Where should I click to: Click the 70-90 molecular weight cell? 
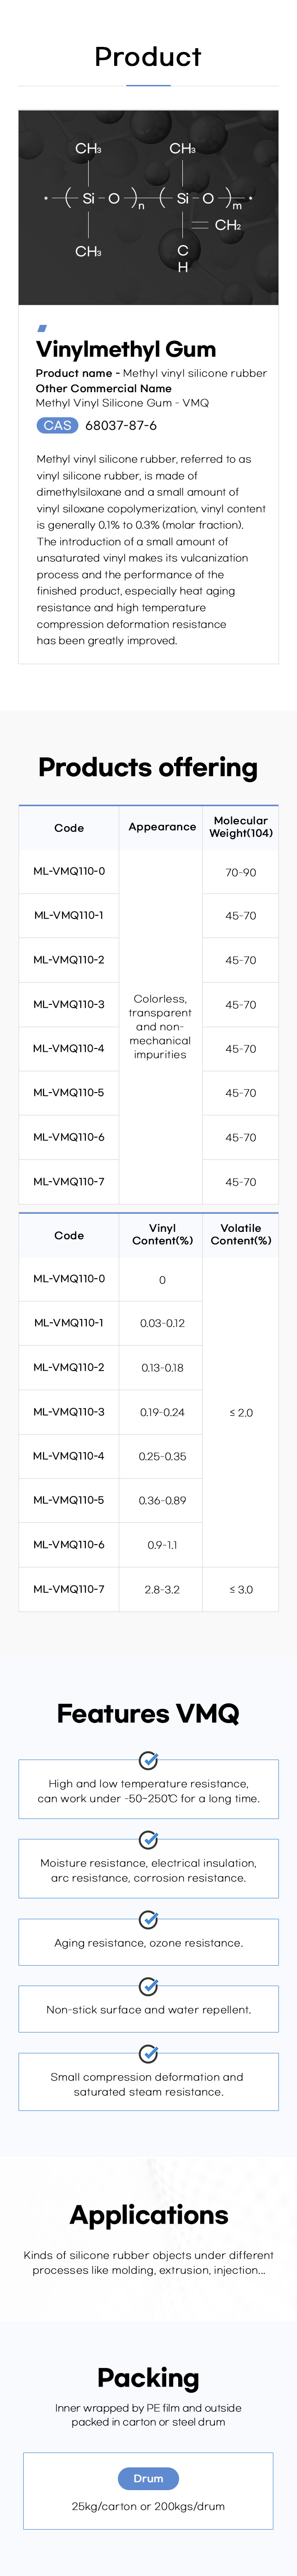tap(240, 872)
